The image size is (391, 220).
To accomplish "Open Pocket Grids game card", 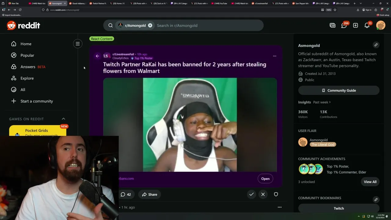I will click(38, 131).
